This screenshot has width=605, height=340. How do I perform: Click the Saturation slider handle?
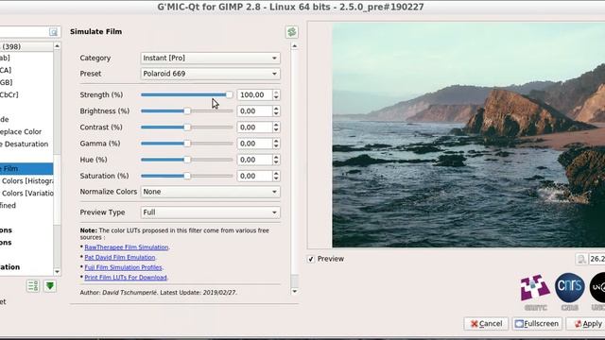187,176
